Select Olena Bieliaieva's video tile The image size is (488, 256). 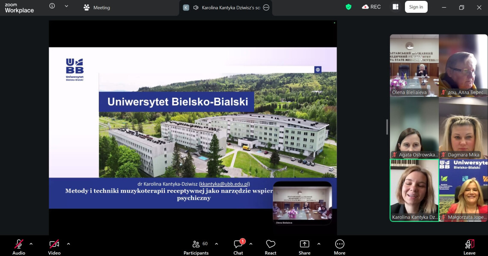point(414,65)
